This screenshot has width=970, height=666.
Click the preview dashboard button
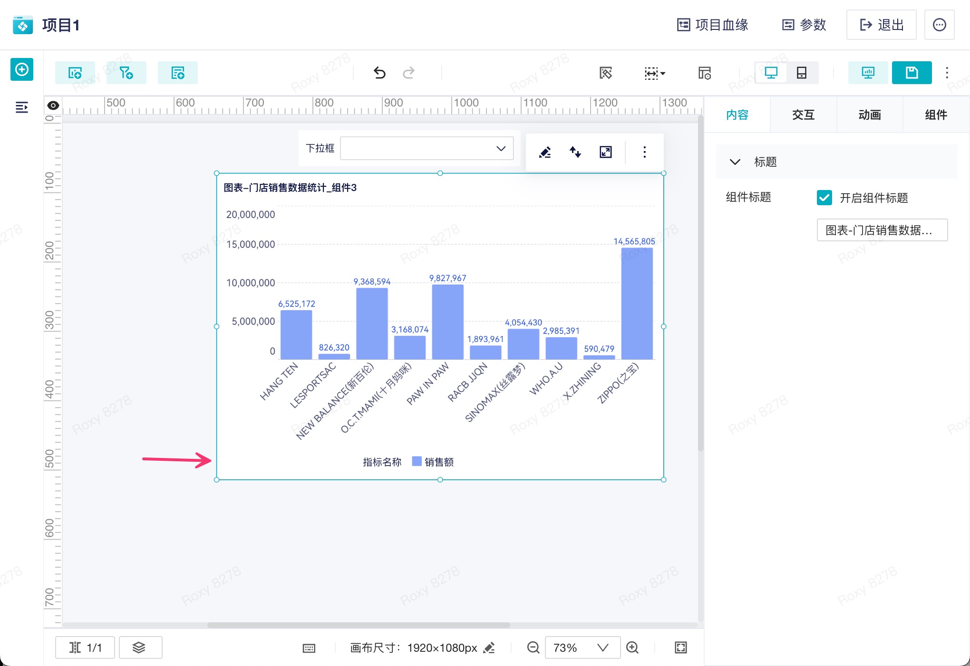(868, 73)
